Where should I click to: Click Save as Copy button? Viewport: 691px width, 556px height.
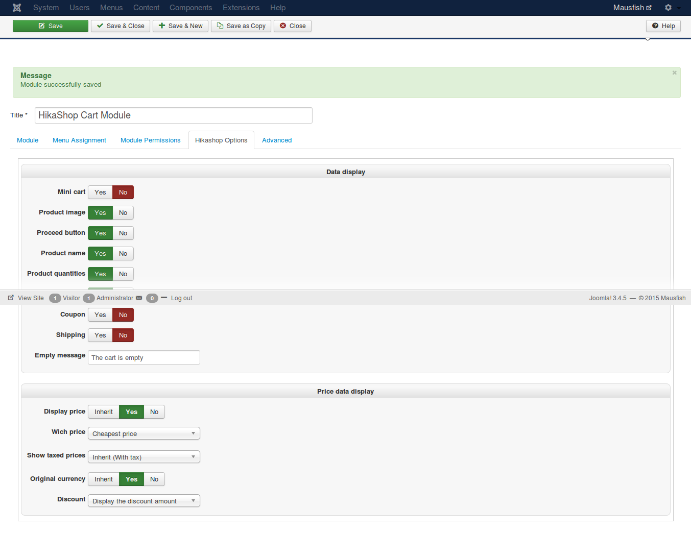[x=241, y=26]
